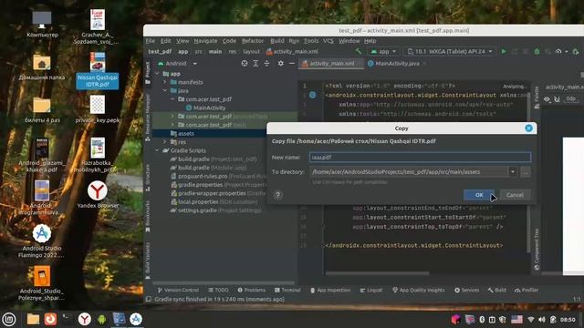Hide the Project panel with the minus icon
The image size is (584, 328).
tap(292, 64)
